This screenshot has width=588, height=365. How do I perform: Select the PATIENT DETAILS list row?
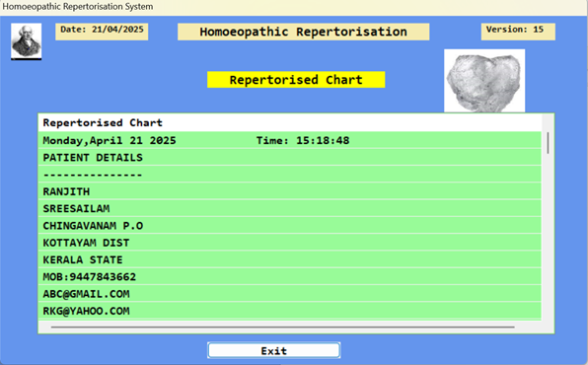(289, 157)
